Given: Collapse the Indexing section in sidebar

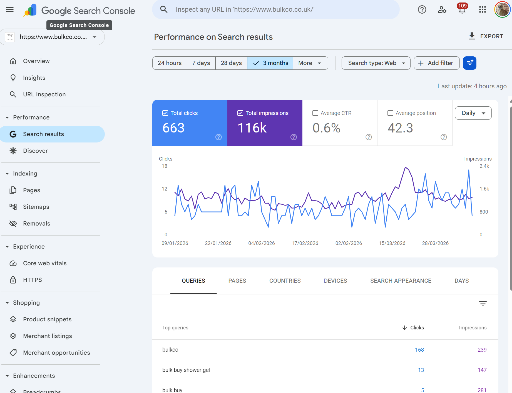Looking at the screenshot, I should (7, 174).
